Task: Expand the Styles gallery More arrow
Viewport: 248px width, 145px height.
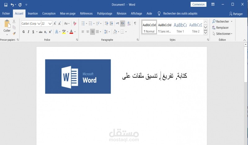Action: point(206,33)
